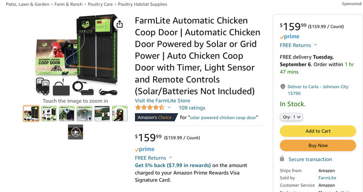Expand the star rating breakdown chevron
This screenshot has width=363, height=192.
click(x=169, y=108)
